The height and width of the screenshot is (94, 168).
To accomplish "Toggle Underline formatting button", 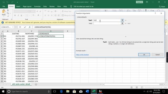I will coord(21,15).
